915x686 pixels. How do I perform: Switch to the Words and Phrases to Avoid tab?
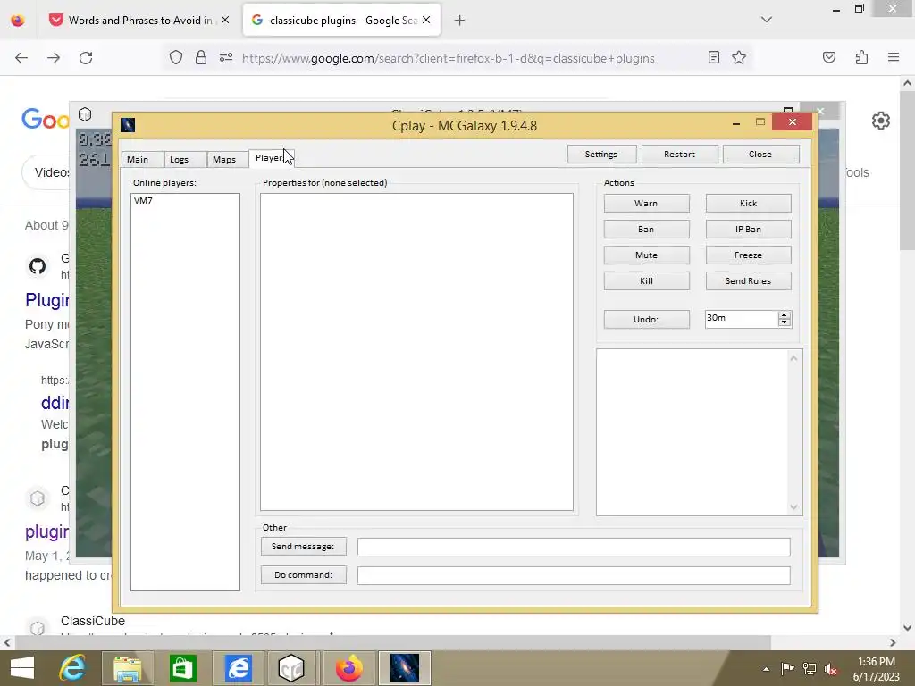click(140, 21)
